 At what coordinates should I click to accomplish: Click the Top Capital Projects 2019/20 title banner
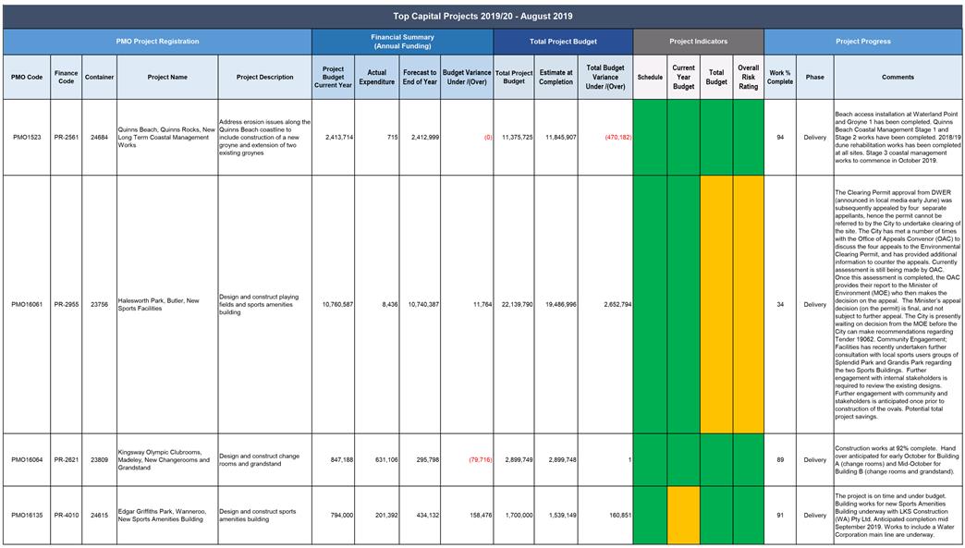[482, 16]
